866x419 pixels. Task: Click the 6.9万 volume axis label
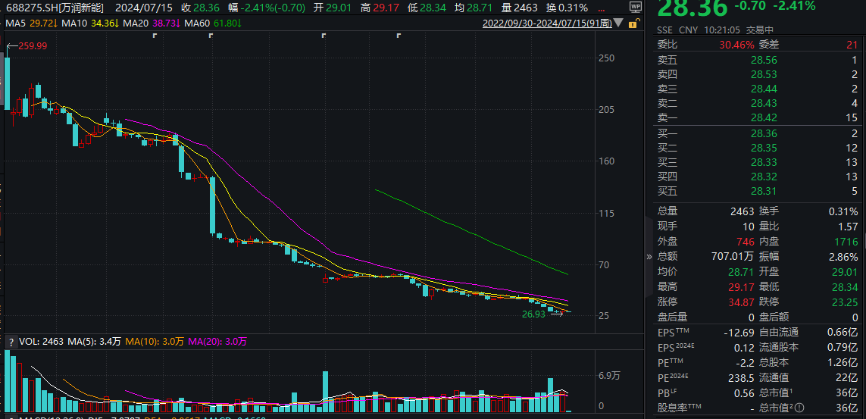(608, 377)
